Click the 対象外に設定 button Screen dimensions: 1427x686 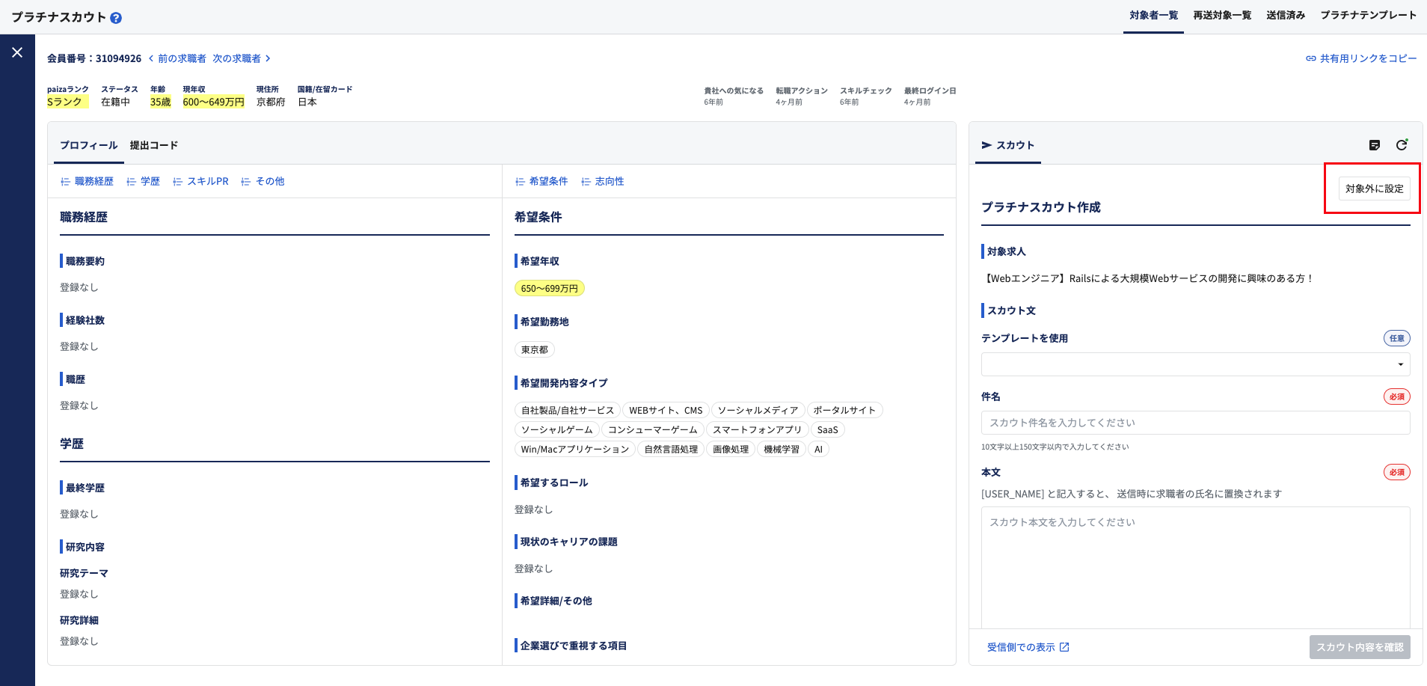click(x=1375, y=189)
